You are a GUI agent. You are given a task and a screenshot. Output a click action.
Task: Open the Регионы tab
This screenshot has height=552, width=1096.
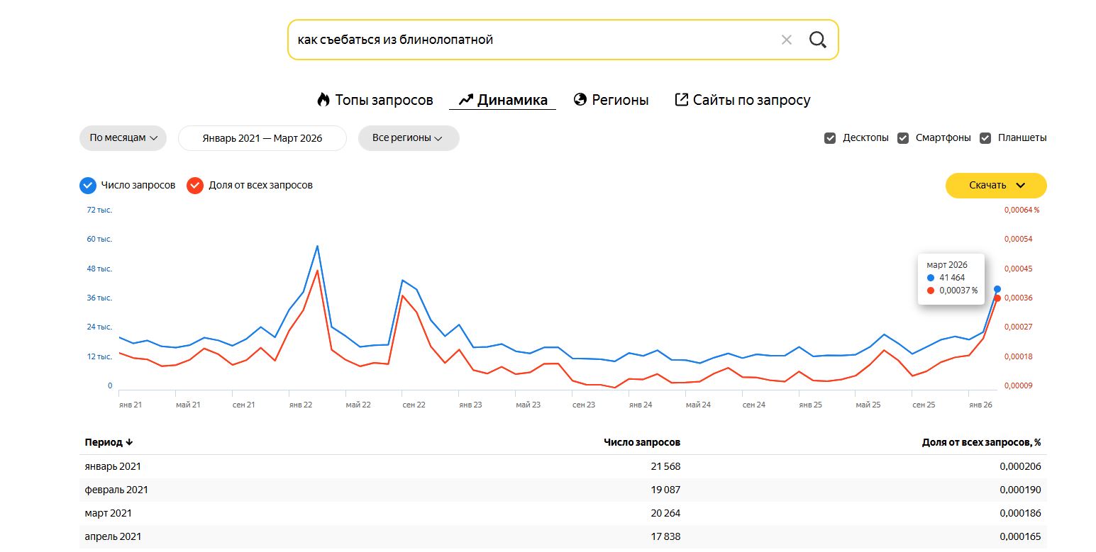click(x=611, y=100)
